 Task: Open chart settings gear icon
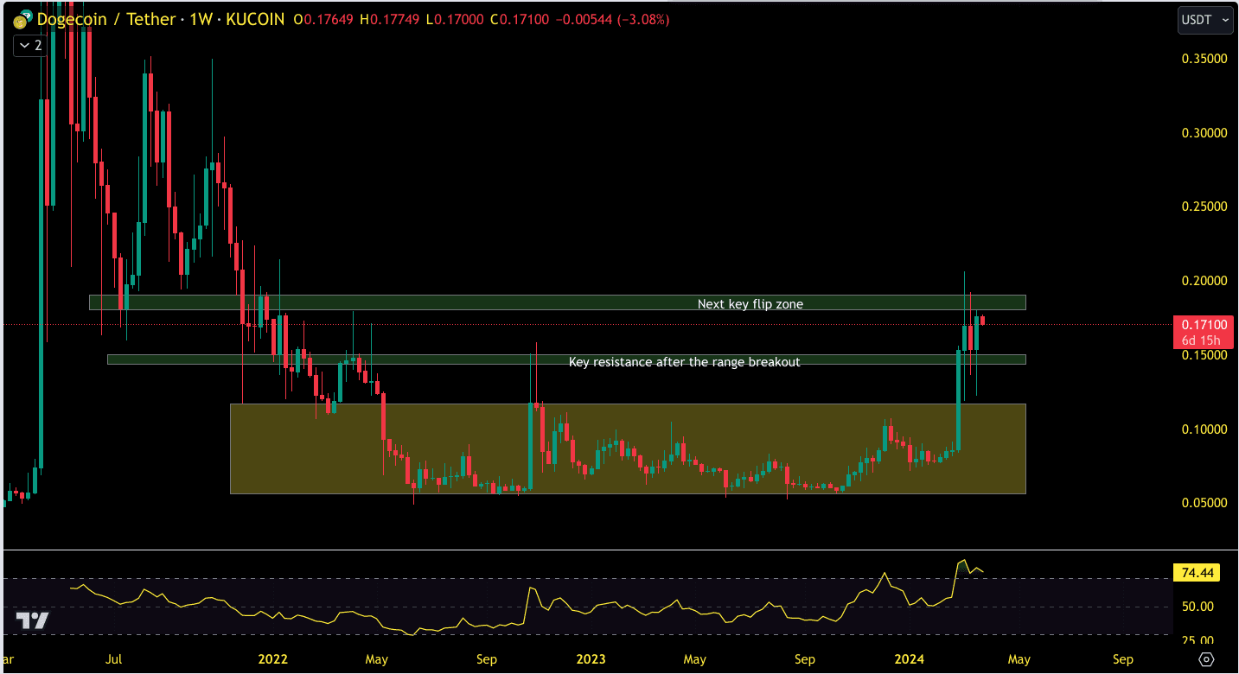click(1207, 659)
